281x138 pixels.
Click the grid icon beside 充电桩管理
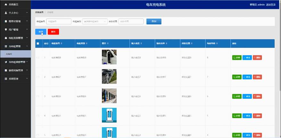[x=6, y=46]
